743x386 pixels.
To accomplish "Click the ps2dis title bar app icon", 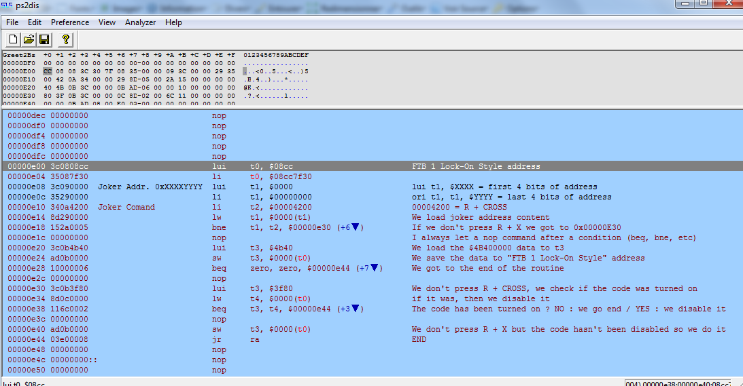I will point(6,5).
